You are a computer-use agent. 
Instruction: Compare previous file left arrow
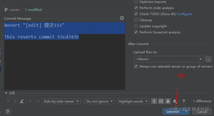pyautogui.click(x=31, y=101)
